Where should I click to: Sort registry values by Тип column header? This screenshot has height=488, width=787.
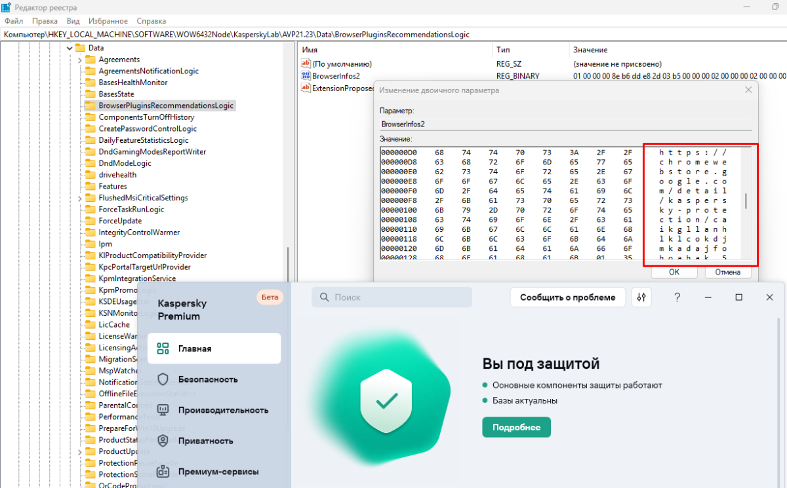pyautogui.click(x=530, y=50)
